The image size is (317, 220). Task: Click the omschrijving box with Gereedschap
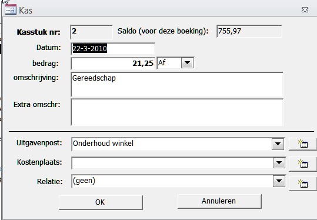tap(177, 85)
